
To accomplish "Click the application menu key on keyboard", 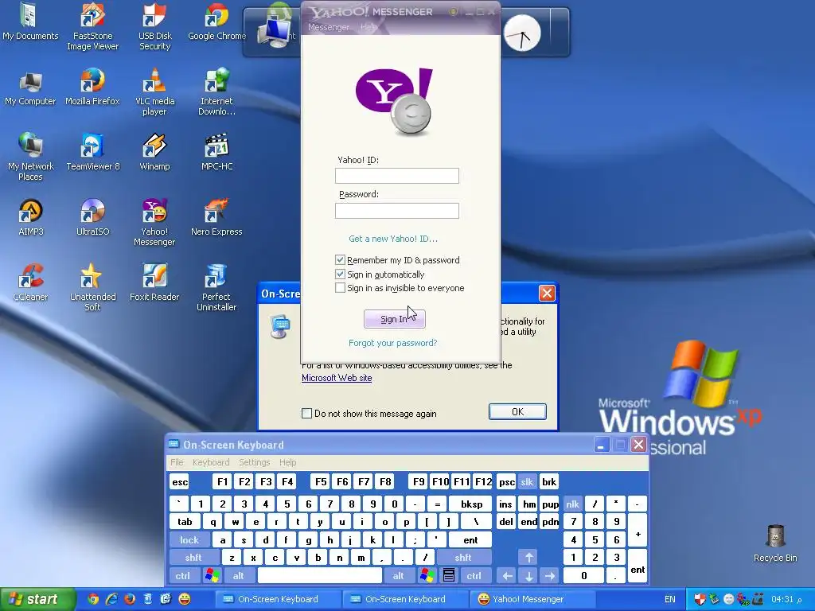I will pos(449,576).
